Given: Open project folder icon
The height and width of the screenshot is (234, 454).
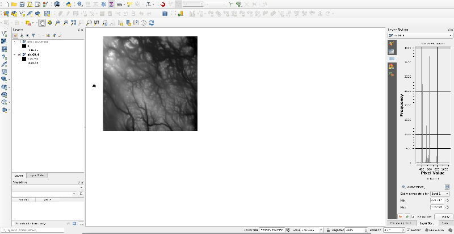Looking at the screenshot, I should coord(14,5).
